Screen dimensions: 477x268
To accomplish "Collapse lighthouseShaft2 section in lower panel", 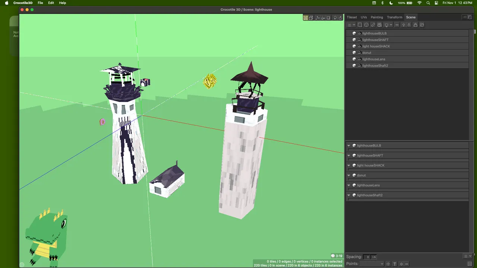I will 349,195.
